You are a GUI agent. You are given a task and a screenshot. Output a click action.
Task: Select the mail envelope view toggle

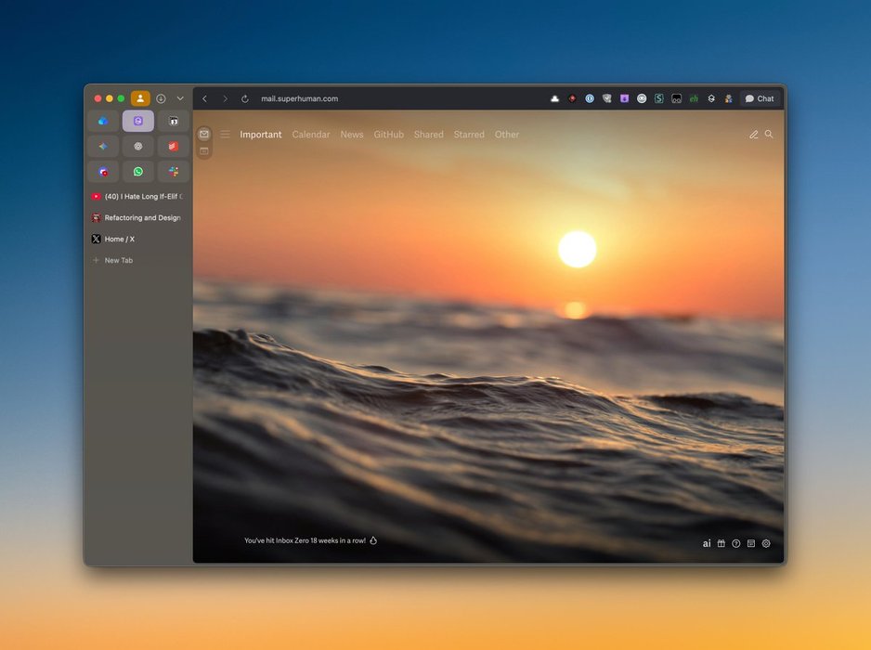(204, 135)
